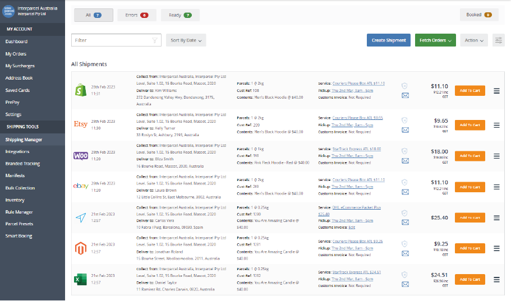This screenshot has width=511, height=301.
Task: Click the Excel icon on Daniel Taylor's shipment
Action: (x=80, y=279)
